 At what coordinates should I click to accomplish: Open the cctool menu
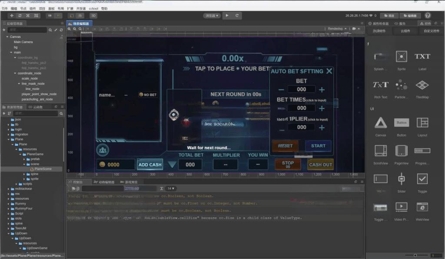tap(93, 8)
